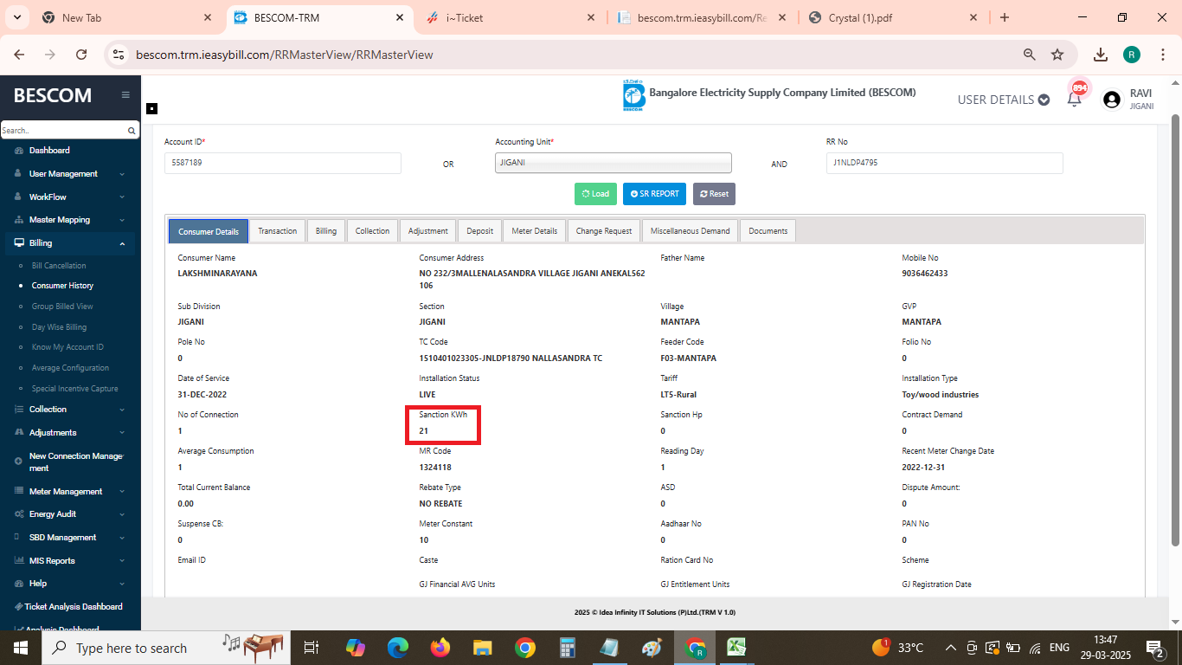Open the Dashboard sidebar item
The height and width of the screenshot is (665, 1182).
tap(49, 151)
